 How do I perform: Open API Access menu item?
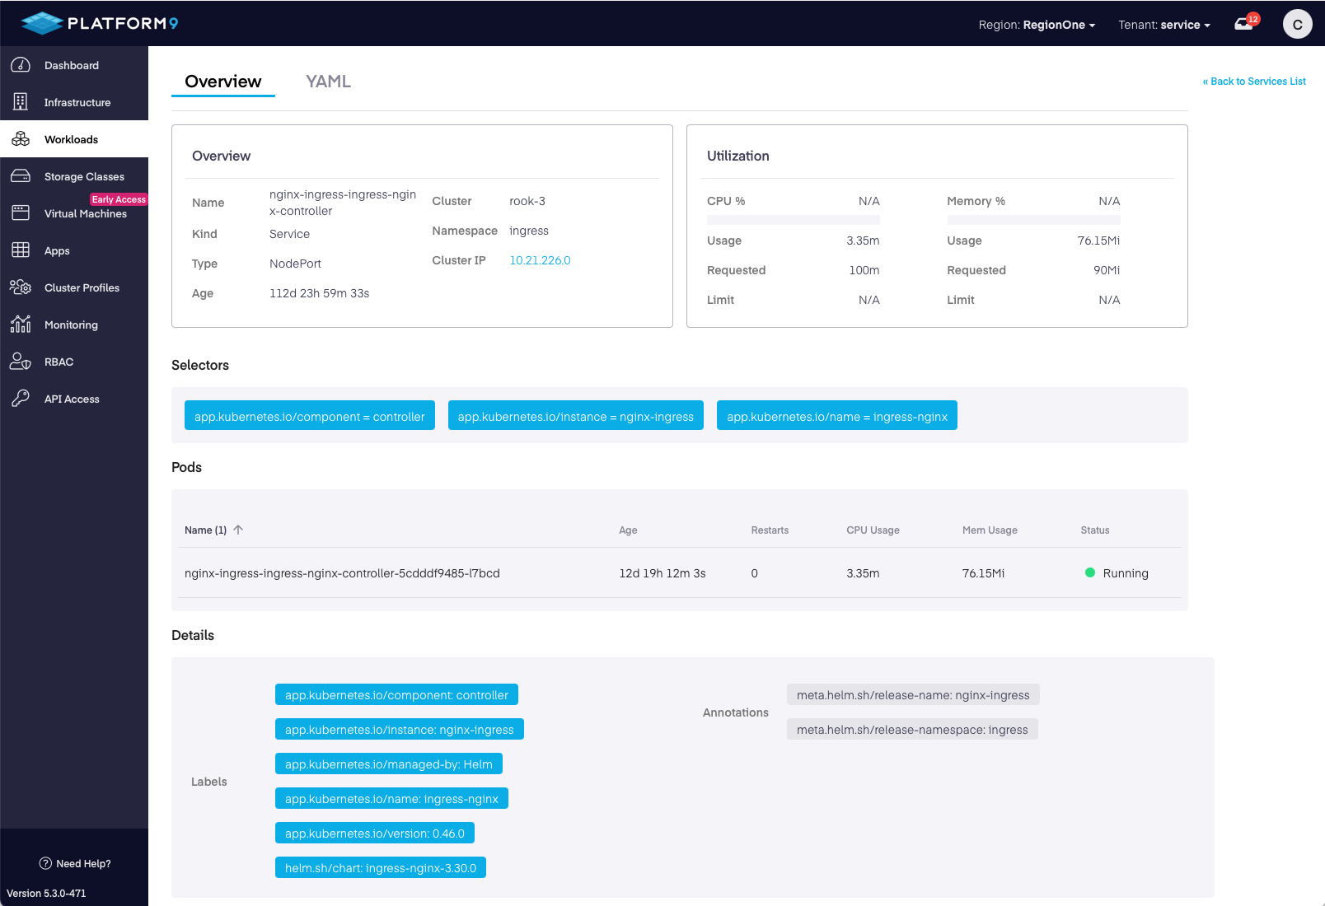coord(74,399)
